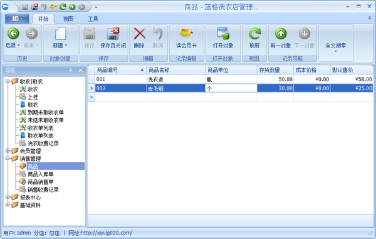Screen dimensions: 376x239
Task: Sort by the 商品编号 column header
Action: [x=120, y=70]
